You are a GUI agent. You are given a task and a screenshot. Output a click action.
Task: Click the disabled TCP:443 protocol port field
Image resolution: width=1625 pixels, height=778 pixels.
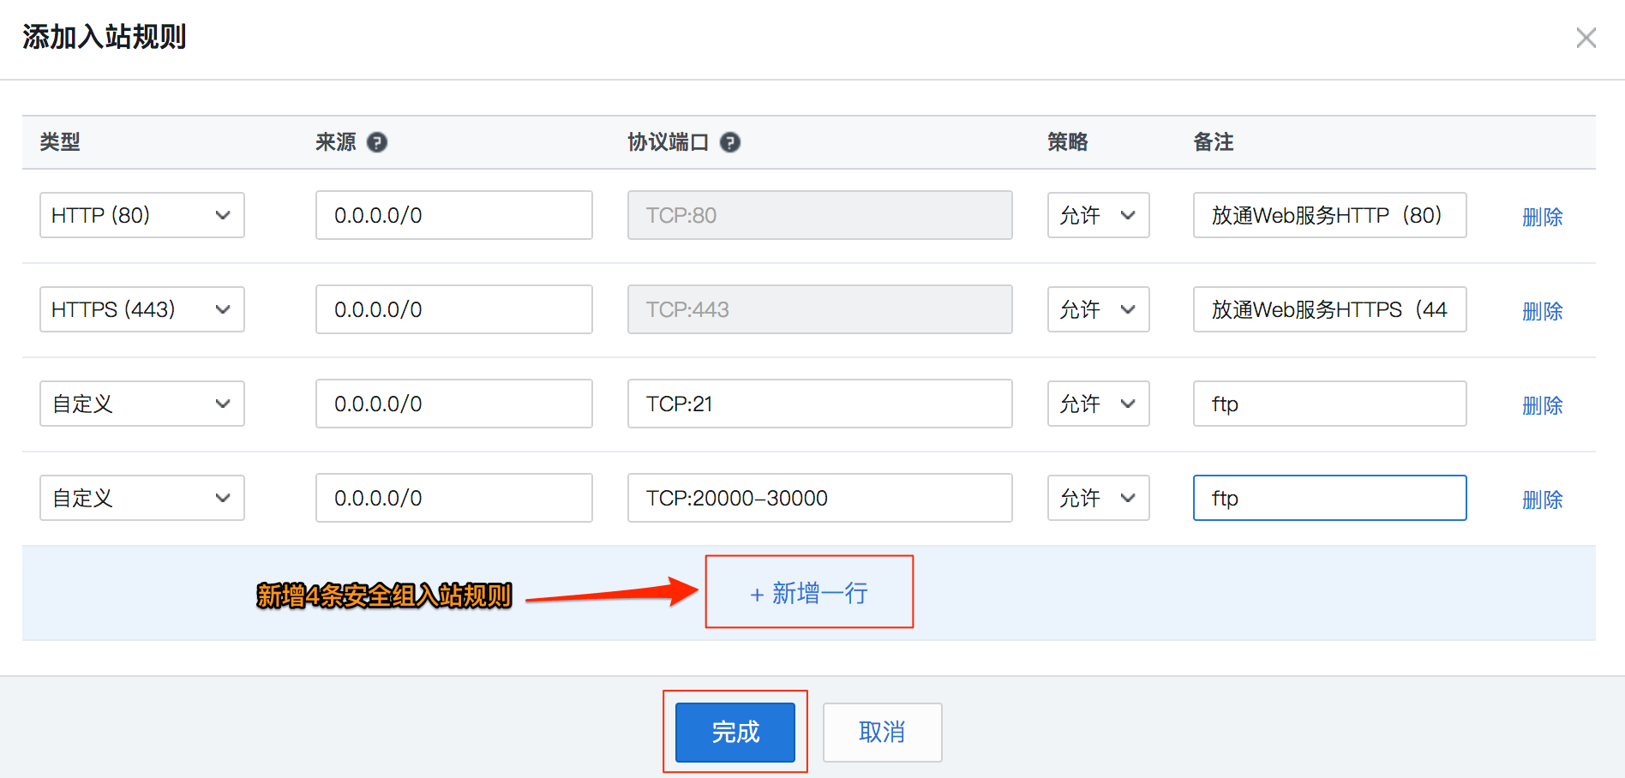click(x=820, y=309)
